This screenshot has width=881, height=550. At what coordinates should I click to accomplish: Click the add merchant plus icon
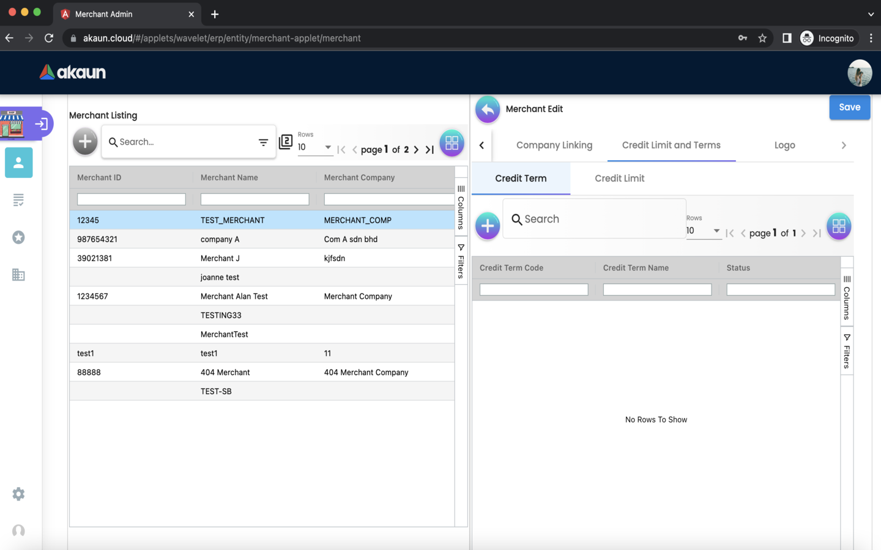[85, 142]
